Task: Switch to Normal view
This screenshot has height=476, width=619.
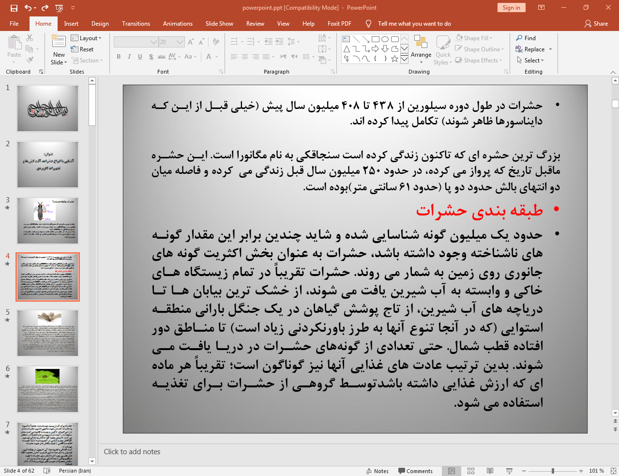Action: 452,471
